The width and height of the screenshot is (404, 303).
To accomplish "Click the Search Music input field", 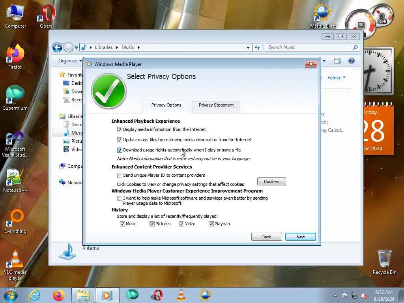I will [x=309, y=47].
